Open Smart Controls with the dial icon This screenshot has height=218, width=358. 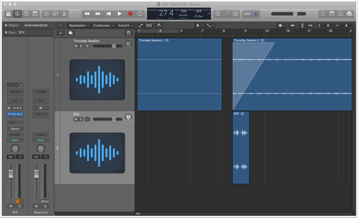pyautogui.click(x=46, y=14)
